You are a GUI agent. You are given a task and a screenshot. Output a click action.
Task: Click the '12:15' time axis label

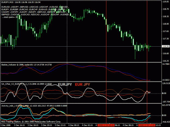click(158, 125)
